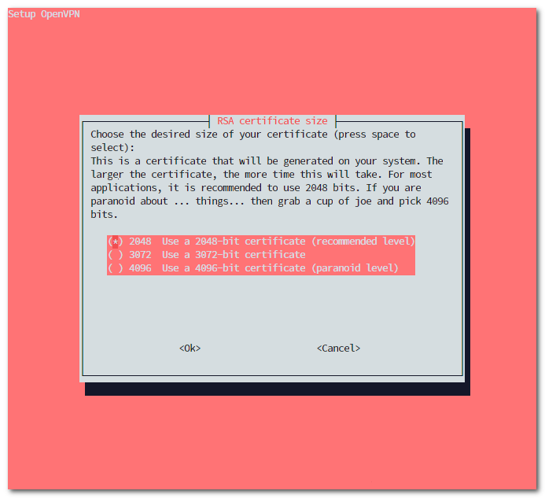Select the 2048-bit certificate radio button

coord(116,242)
